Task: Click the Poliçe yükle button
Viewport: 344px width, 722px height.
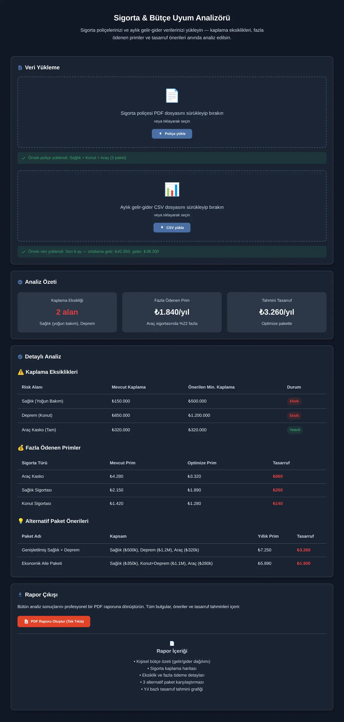Action: [172, 134]
